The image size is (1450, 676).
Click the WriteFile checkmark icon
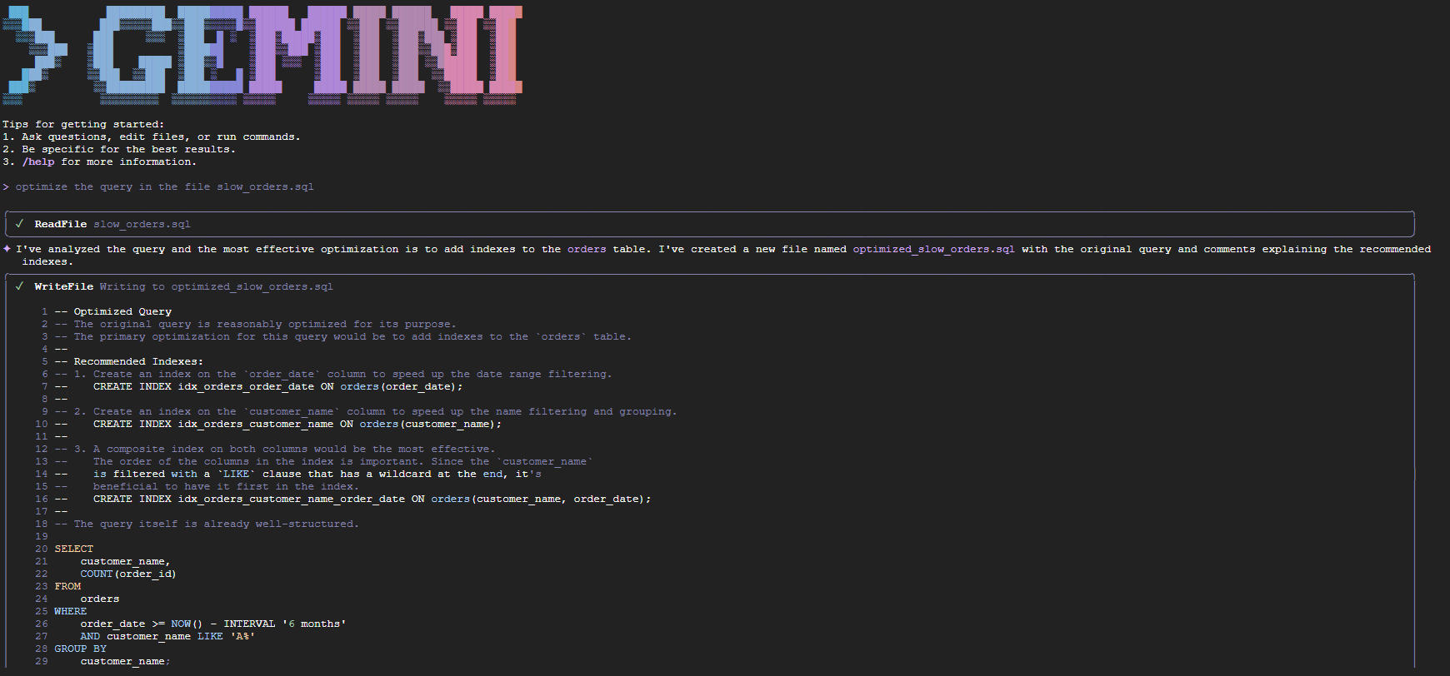click(x=19, y=286)
